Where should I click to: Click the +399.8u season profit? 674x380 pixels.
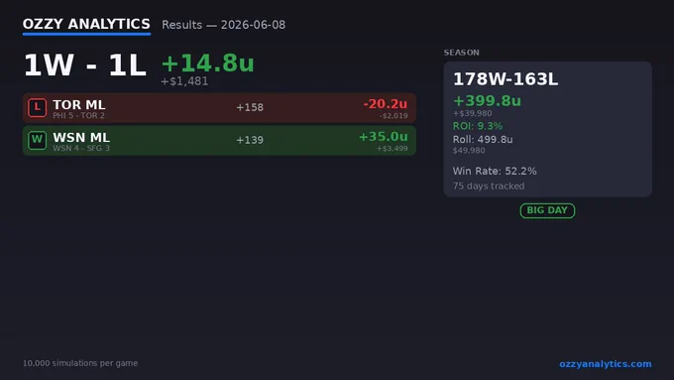point(487,100)
